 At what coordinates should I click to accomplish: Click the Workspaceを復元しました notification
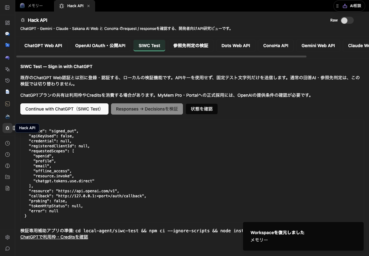point(303,236)
